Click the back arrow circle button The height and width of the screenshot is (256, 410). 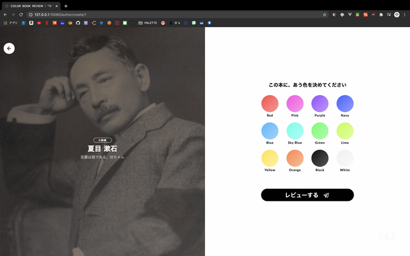click(x=9, y=48)
